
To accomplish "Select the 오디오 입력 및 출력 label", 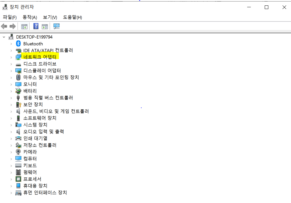I will tap(44, 132).
